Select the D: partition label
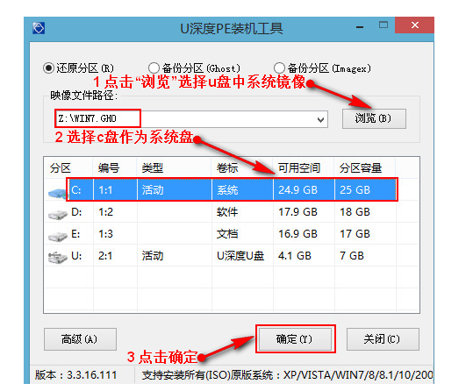This screenshot has width=473, height=391. pyautogui.click(x=76, y=212)
